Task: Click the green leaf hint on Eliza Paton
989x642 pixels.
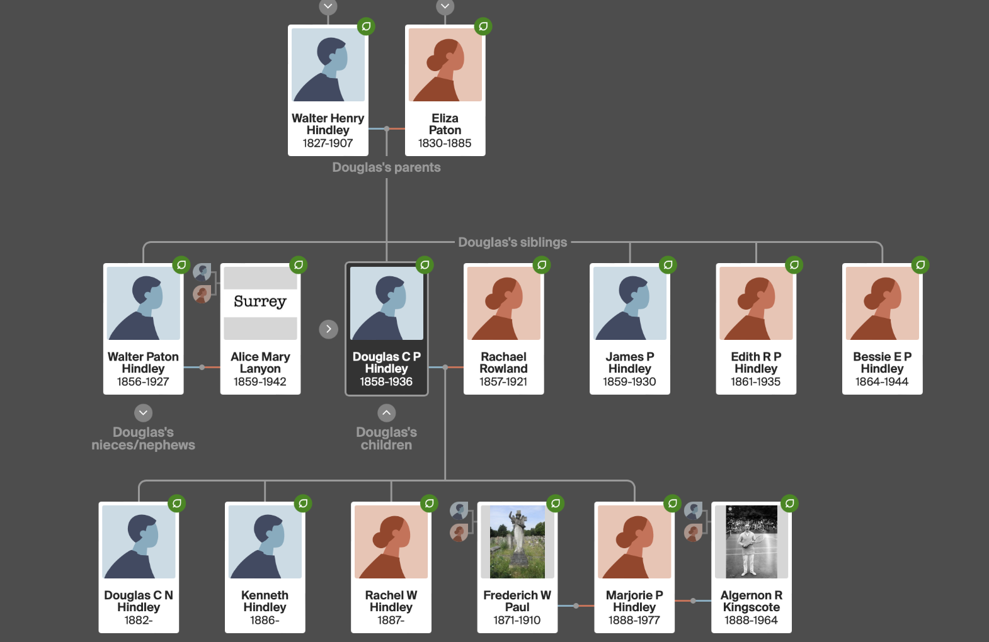Action: tap(483, 26)
